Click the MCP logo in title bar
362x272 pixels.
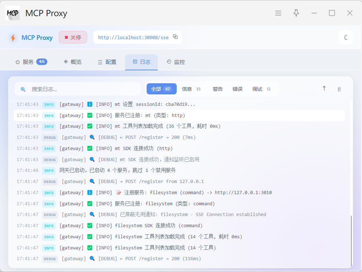13,13
